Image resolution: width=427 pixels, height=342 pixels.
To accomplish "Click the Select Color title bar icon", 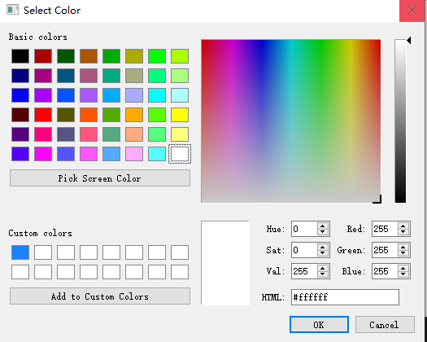I will 12,10.
